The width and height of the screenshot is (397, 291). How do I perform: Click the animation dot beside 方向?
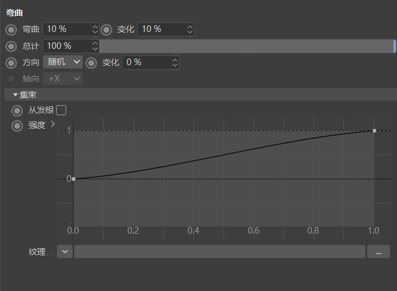(x=11, y=62)
